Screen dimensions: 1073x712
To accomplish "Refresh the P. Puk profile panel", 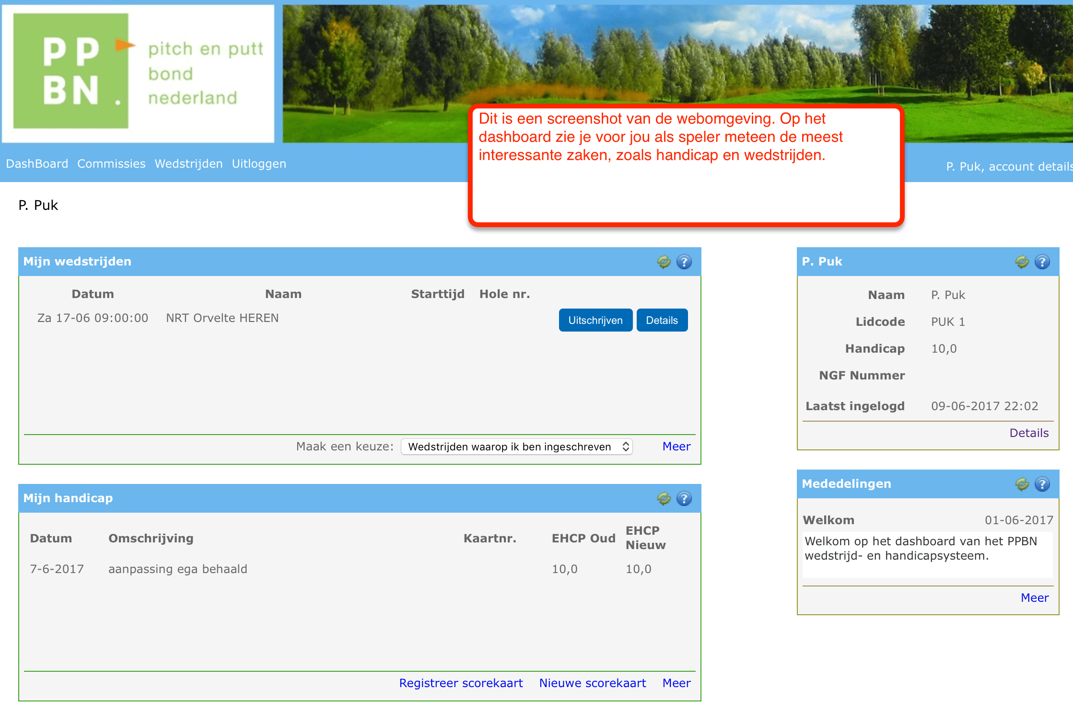I will (1022, 262).
